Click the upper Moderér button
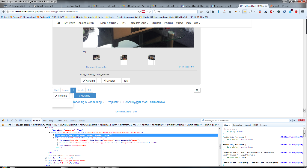Viewport: 307px width, 168px height. (x=109, y=81)
